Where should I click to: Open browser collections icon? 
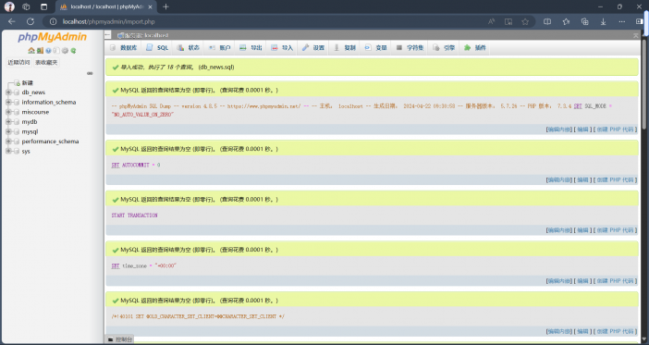pos(585,21)
